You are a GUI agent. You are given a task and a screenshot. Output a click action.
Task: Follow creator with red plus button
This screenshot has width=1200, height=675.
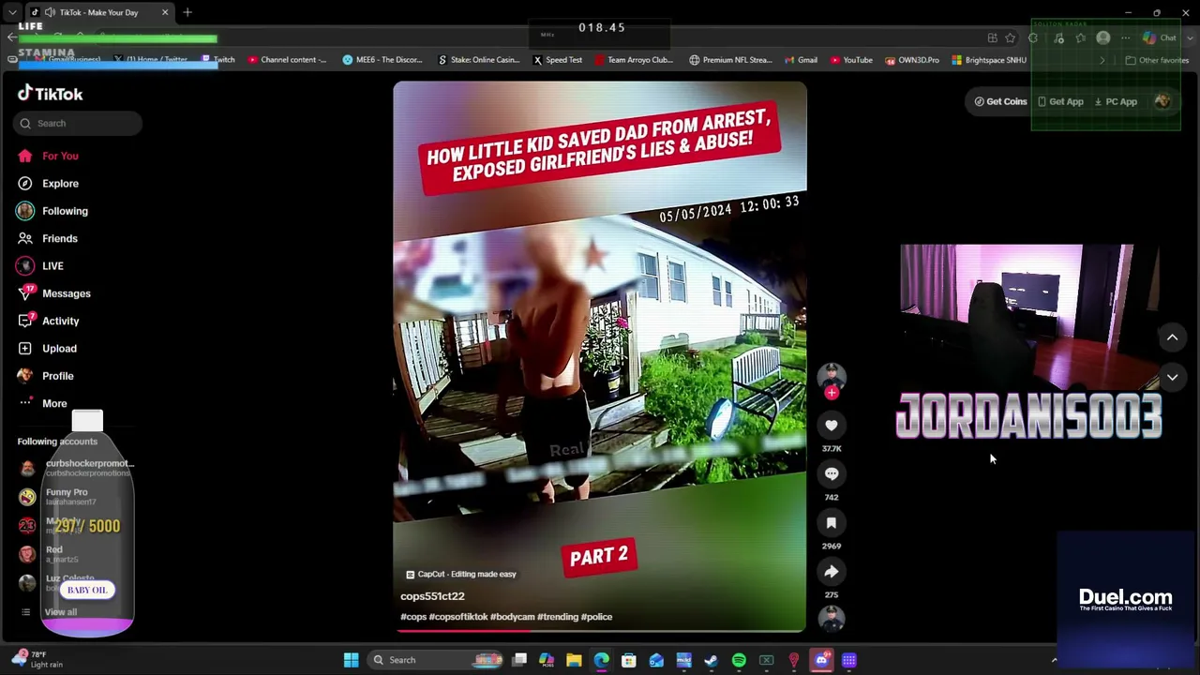coord(832,393)
